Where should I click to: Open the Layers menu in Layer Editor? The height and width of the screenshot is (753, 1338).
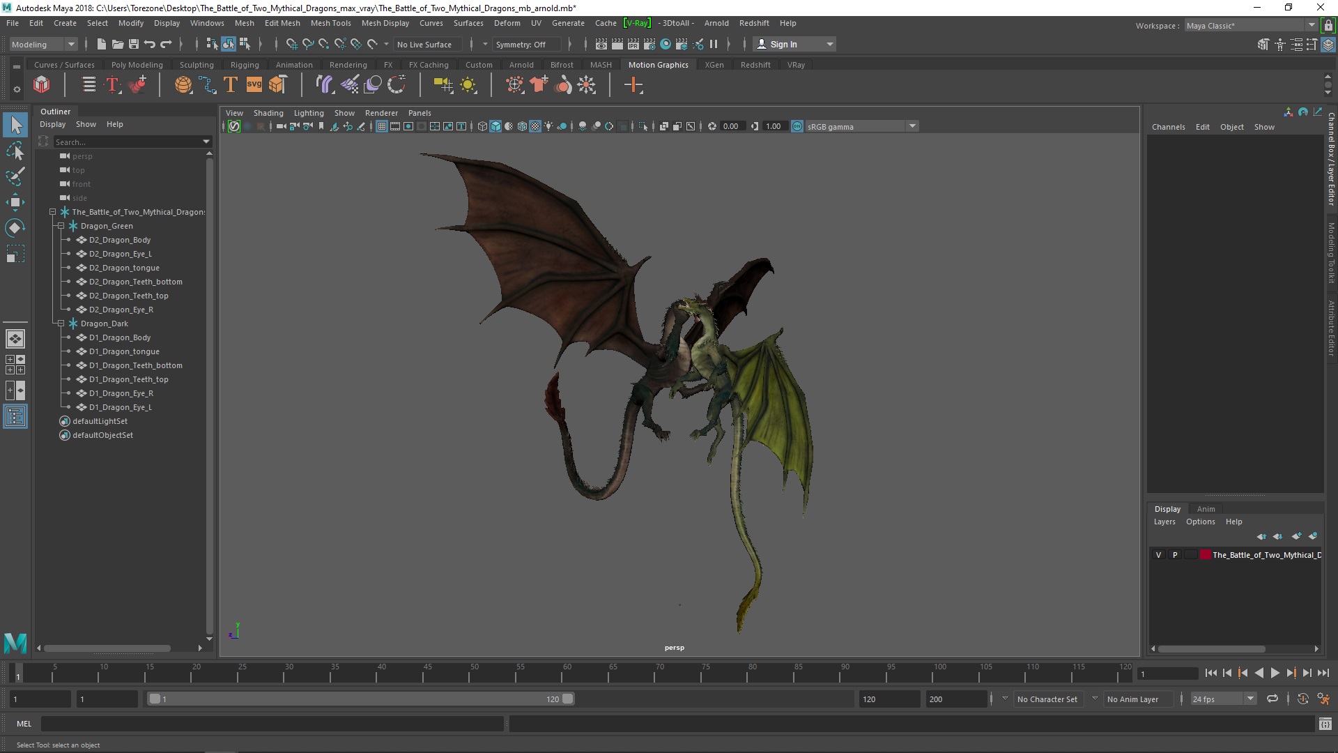coord(1164,522)
